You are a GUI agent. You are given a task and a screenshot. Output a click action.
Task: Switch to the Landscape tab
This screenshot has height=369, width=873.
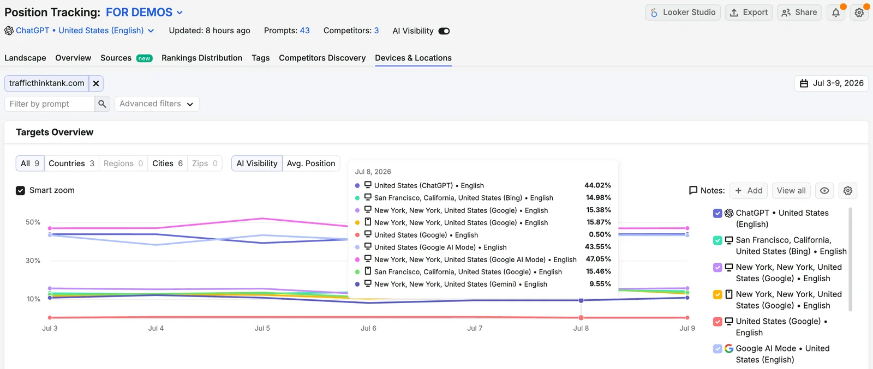point(25,58)
